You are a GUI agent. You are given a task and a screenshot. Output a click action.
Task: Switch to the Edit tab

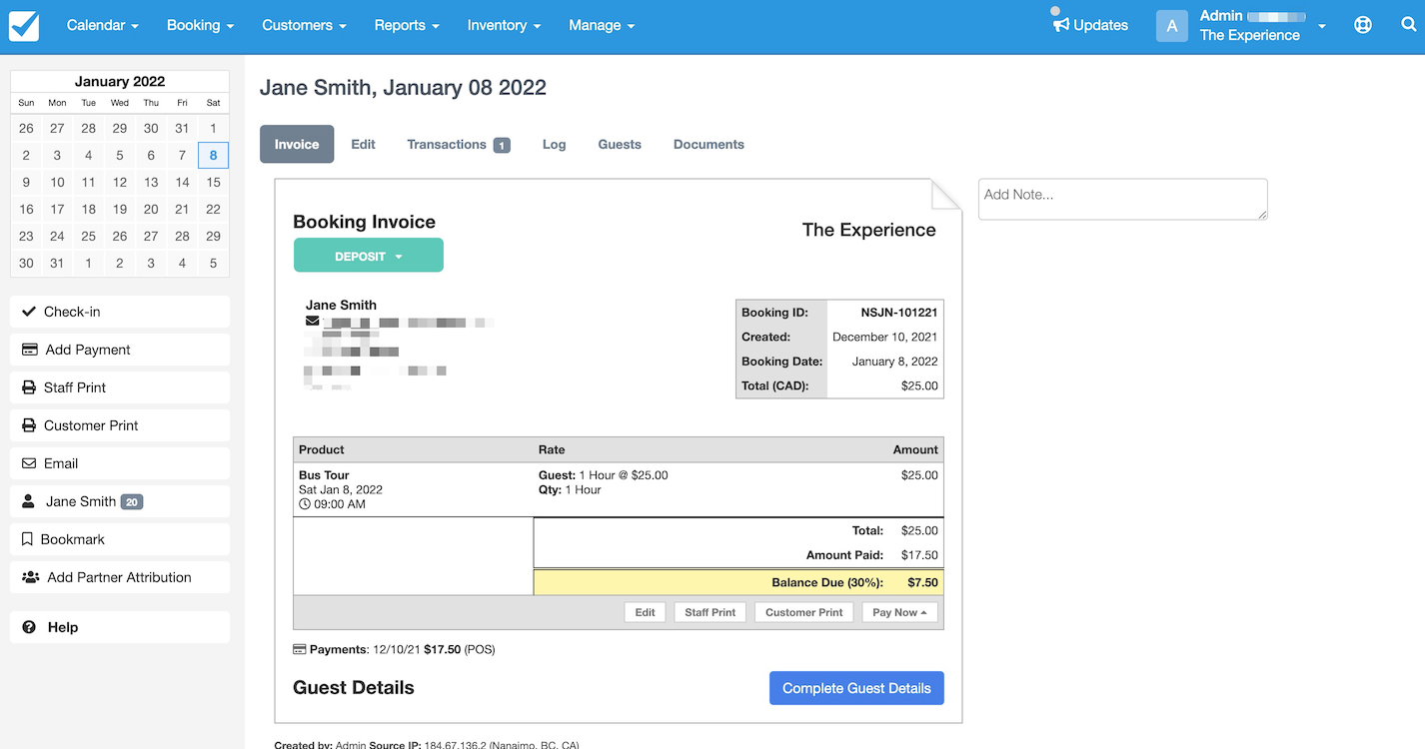coord(363,144)
